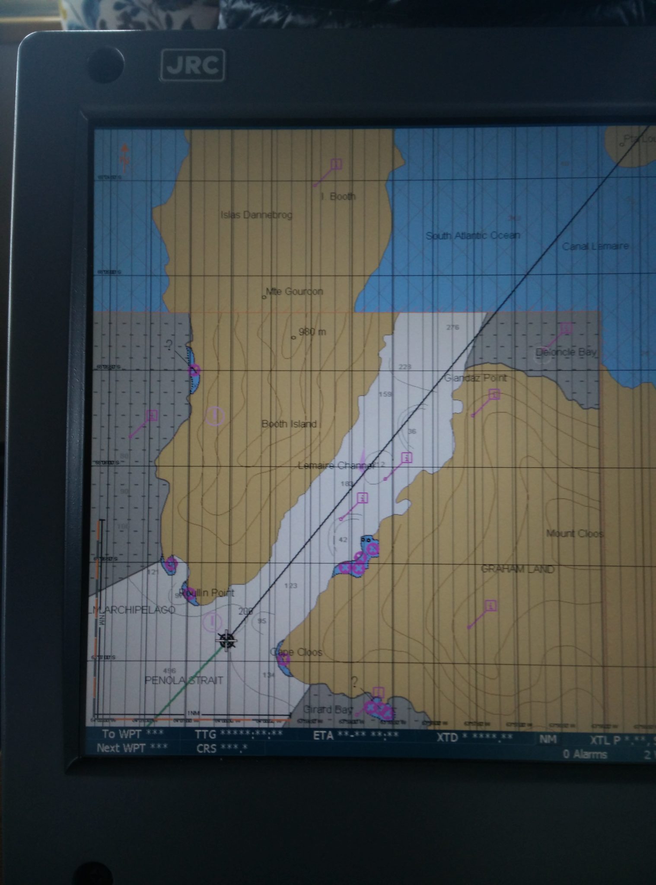Select the own ship position symbol
Viewport: 656px width, 885px height.
point(226,640)
